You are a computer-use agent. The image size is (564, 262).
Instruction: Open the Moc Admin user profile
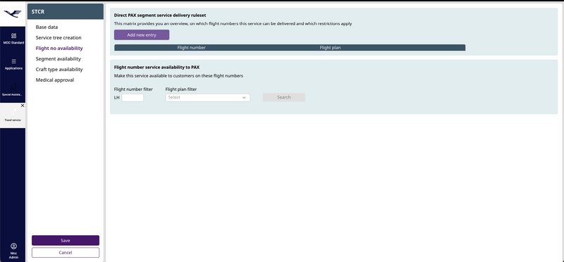click(x=13, y=251)
